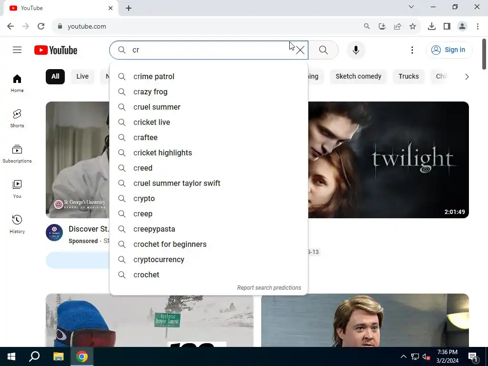Open Subscriptions in the sidebar
Screen dimensions: 488x366
point(17,154)
